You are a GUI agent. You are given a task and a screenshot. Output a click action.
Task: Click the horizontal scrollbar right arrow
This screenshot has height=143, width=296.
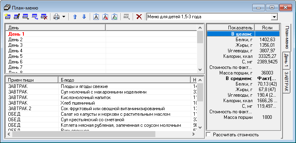coord(193,134)
